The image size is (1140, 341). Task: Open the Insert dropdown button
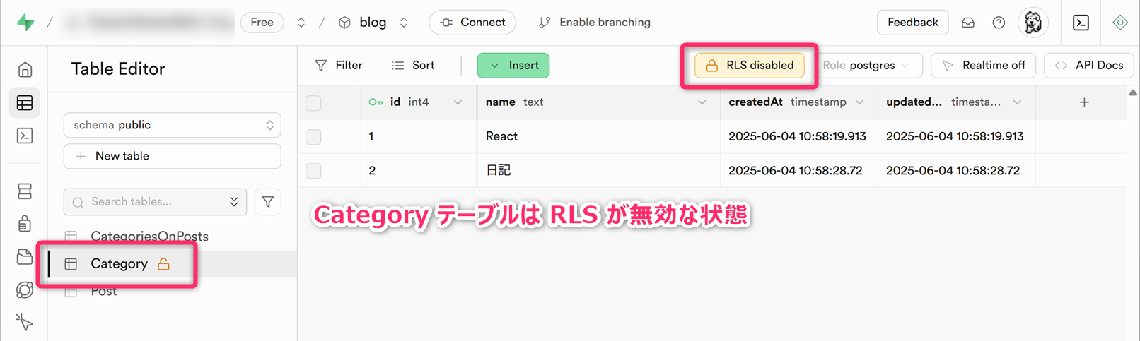513,66
